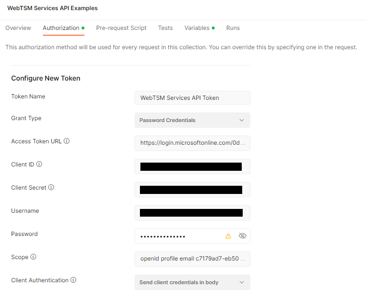
Task: Click inside the Username field
Action: 192,213
